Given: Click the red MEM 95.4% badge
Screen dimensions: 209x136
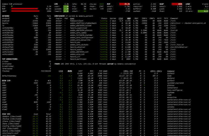Looking at the screenshot, I should pos(124,4).
